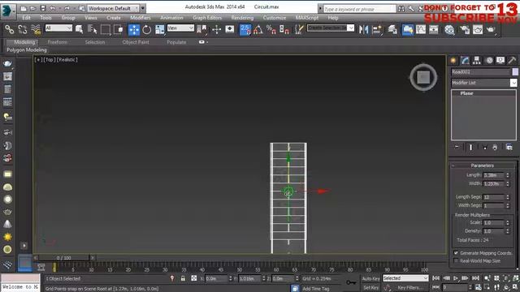The image size is (520, 292).
Task: Open the Selected key mode dropdown
Action: click(x=405, y=278)
